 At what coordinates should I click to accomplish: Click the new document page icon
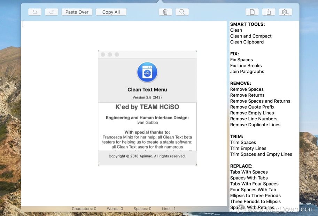click(252, 12)
